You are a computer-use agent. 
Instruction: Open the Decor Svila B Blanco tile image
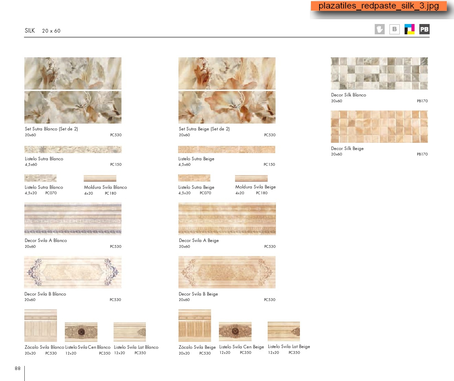point(73,272)
